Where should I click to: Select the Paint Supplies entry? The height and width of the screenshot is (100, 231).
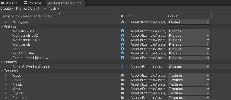(x=23, y=53)
